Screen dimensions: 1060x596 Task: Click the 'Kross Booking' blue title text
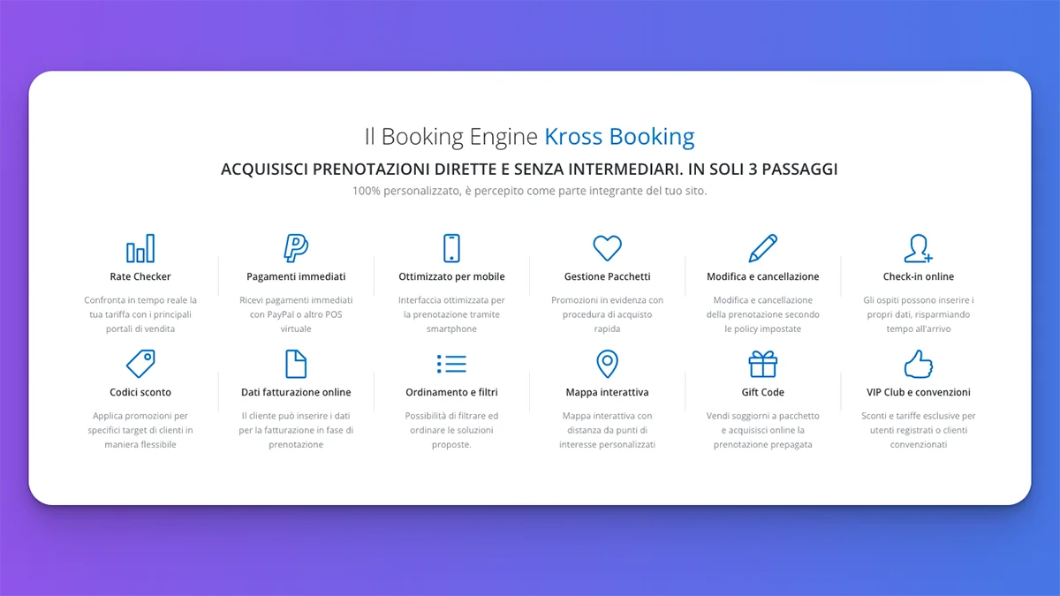[619, 137]
